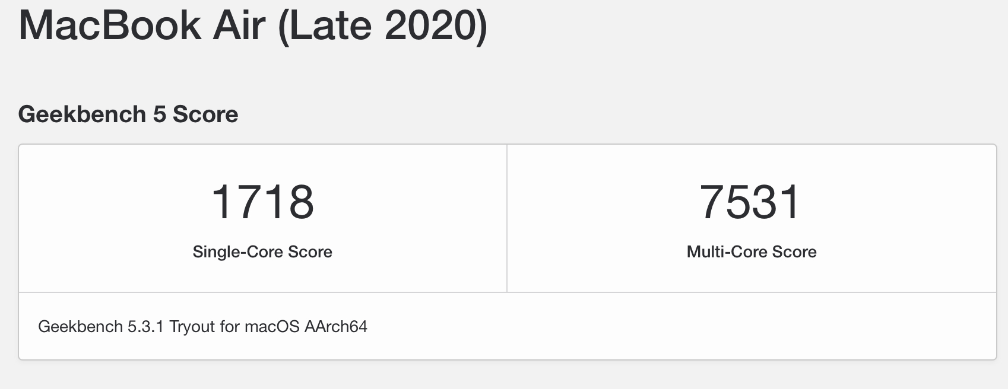The image size is (1008, 389).
Task: Click the word Score after Single-Core
Action: (310, 252)
